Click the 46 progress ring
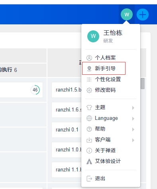 click(x=35, y=90)
